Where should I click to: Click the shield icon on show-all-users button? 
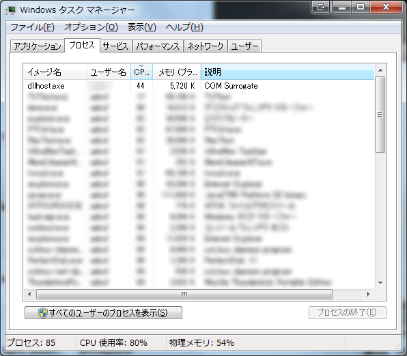coord(42,313)
